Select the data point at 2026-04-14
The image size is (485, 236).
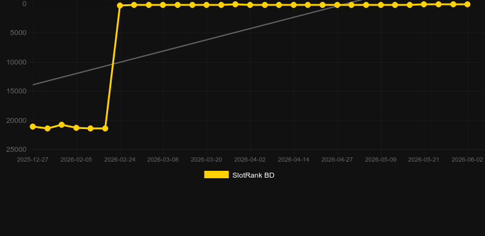tap(293, 5)
